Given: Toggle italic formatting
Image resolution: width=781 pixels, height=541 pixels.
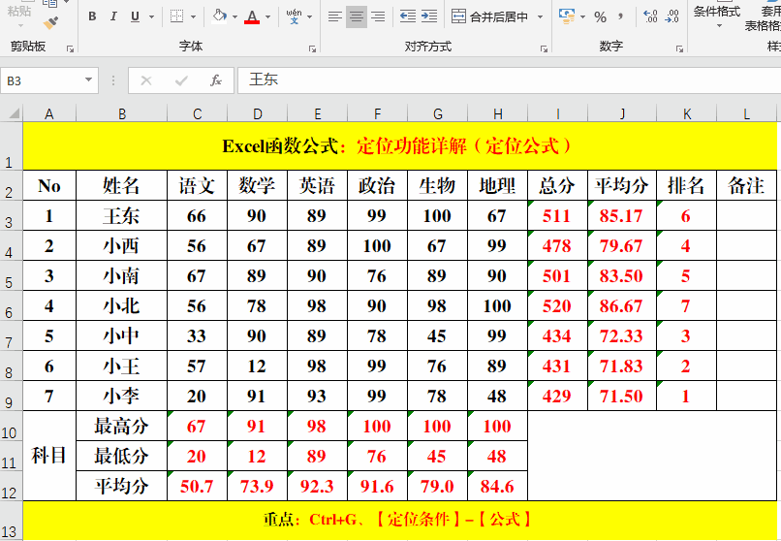Looking at the screenshot, I should [x=113, y=16].
